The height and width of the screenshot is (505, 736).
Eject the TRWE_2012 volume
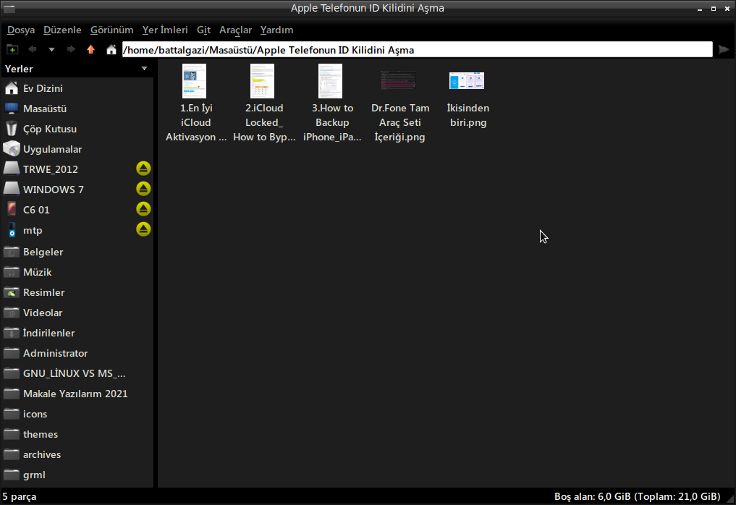point(143,169)
